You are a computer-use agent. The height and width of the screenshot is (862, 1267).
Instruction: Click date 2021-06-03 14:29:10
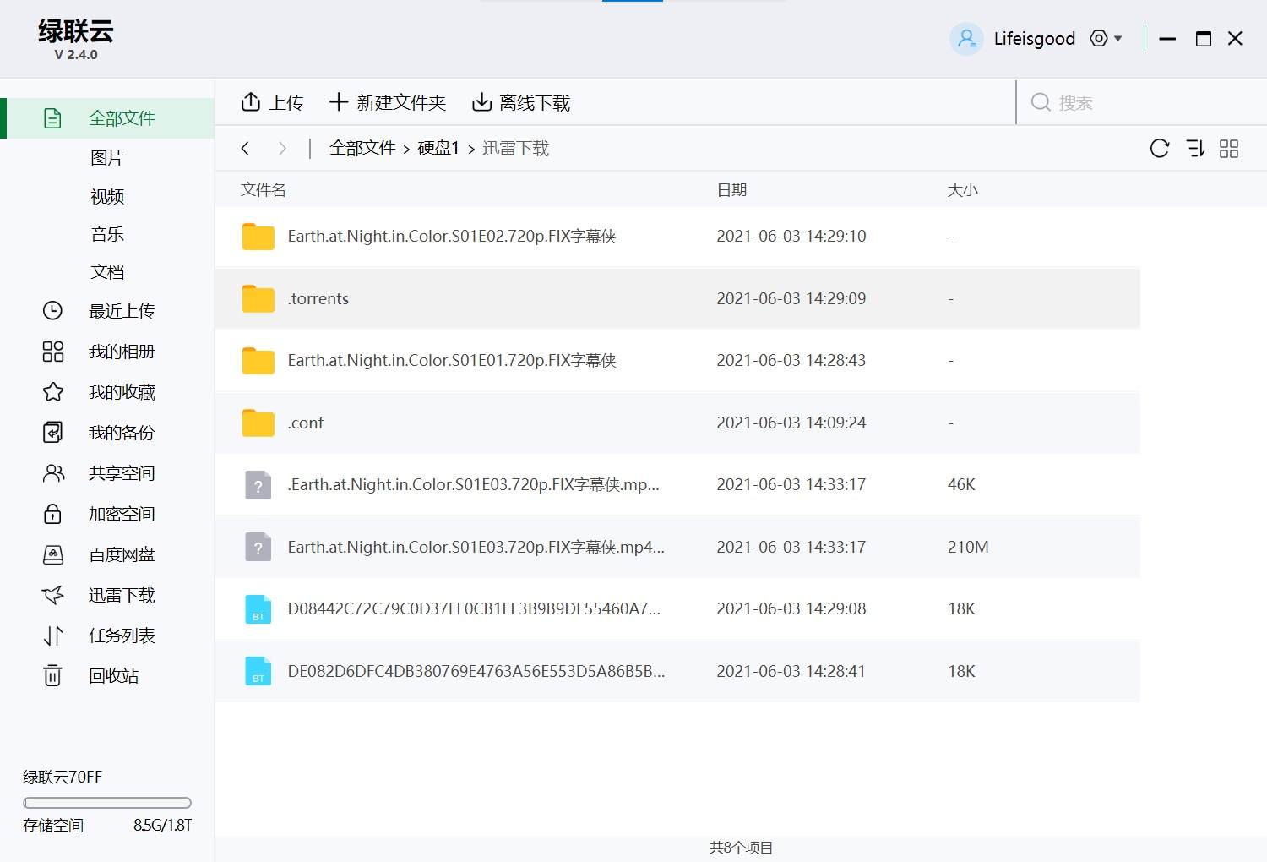(791, 236)
